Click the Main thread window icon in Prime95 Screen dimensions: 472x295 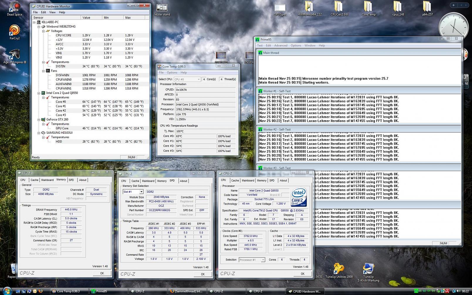(260, 53)
